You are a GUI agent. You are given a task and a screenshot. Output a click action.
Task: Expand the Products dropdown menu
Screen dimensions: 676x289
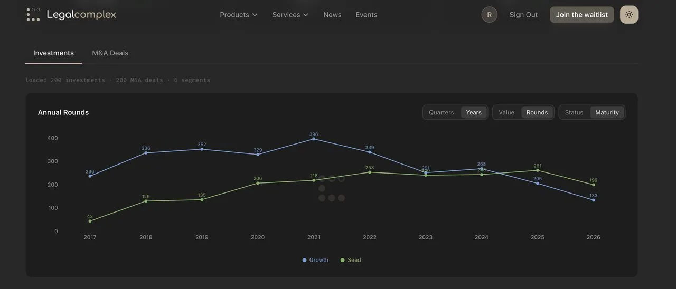click(239, 15)
